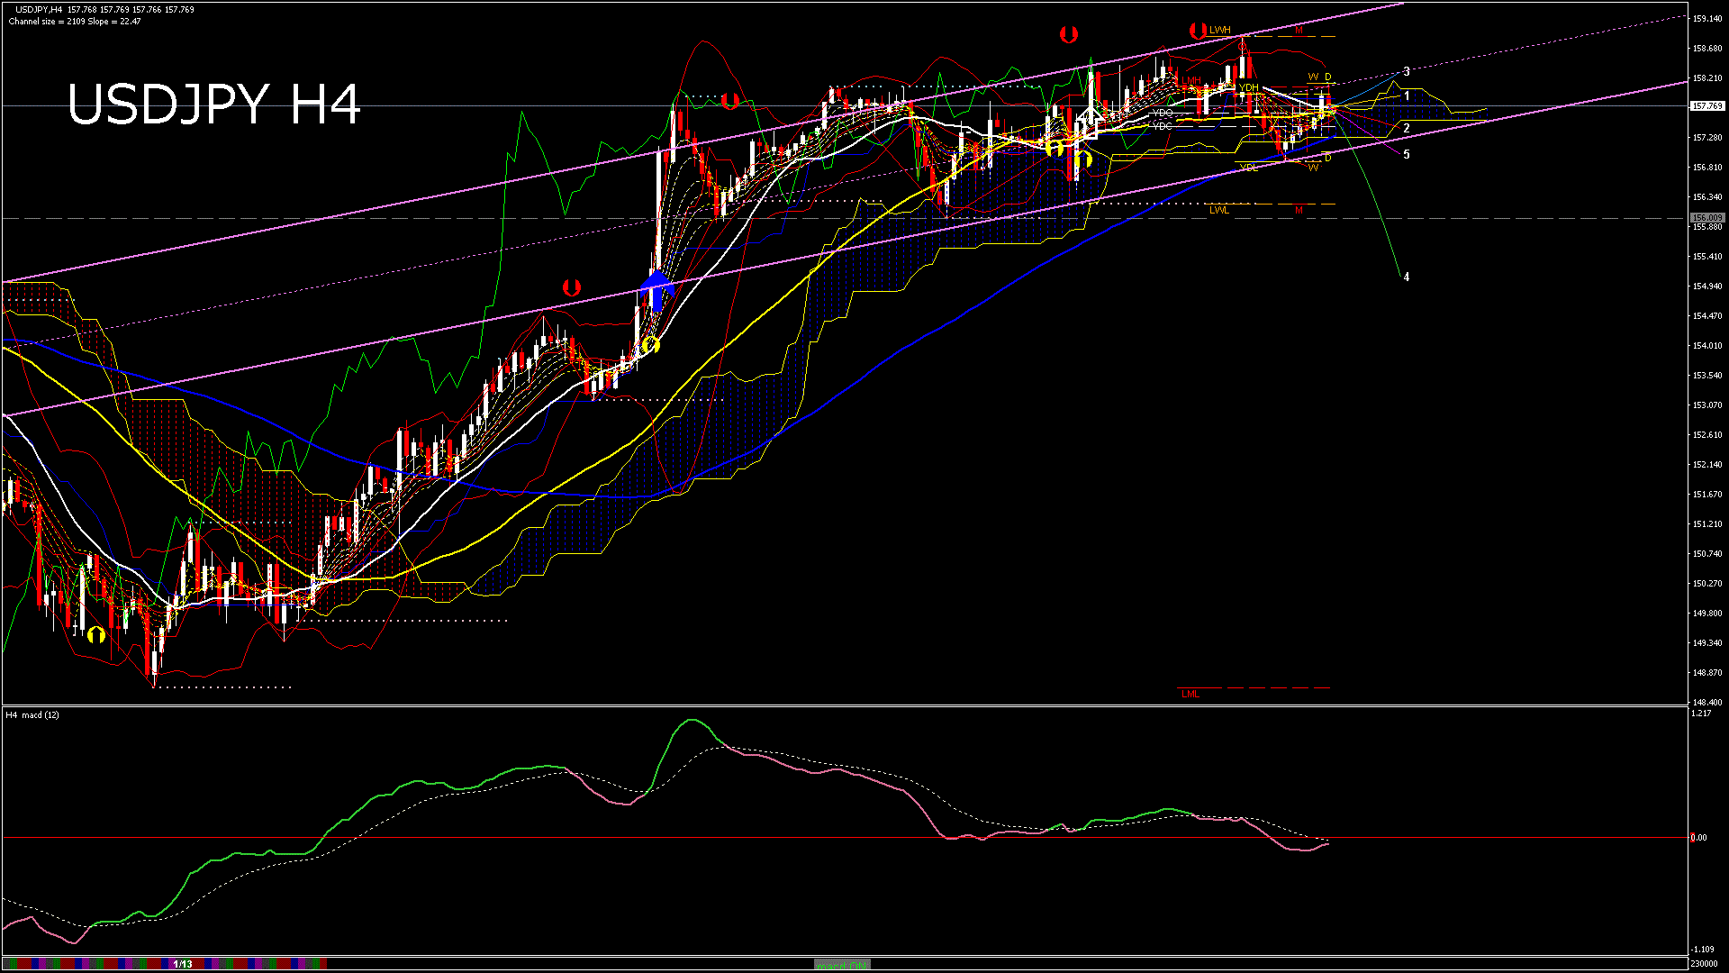Click projection endpoint labeled 3
Screen dimensions: 1729x973
(1406, 71)
